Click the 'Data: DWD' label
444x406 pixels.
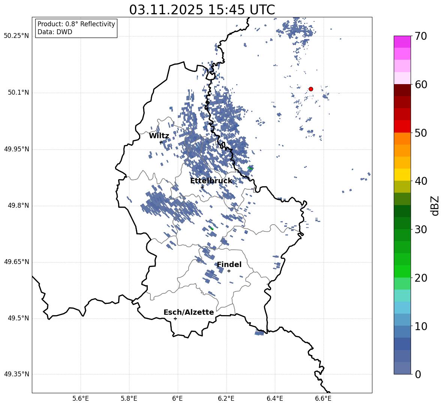click(55, 32)
